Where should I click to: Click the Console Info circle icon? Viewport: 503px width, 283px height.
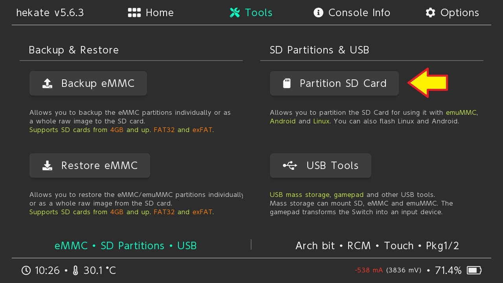click(318, 13)
